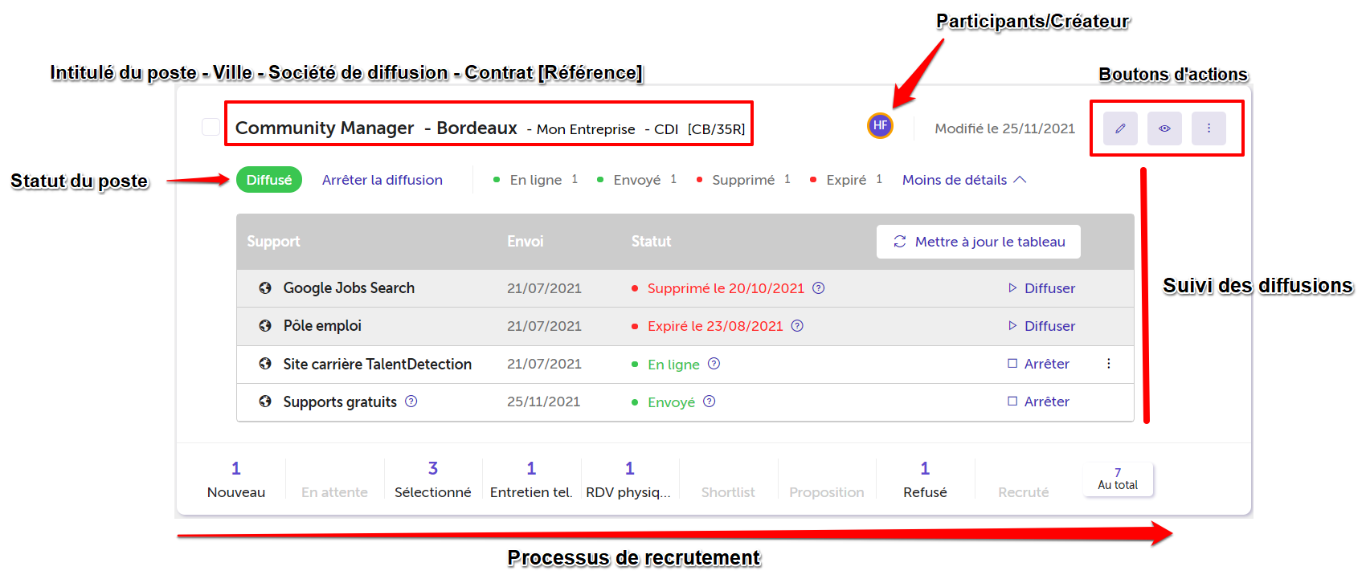Tick the checkbox beside Community Manager

(211, 127)
